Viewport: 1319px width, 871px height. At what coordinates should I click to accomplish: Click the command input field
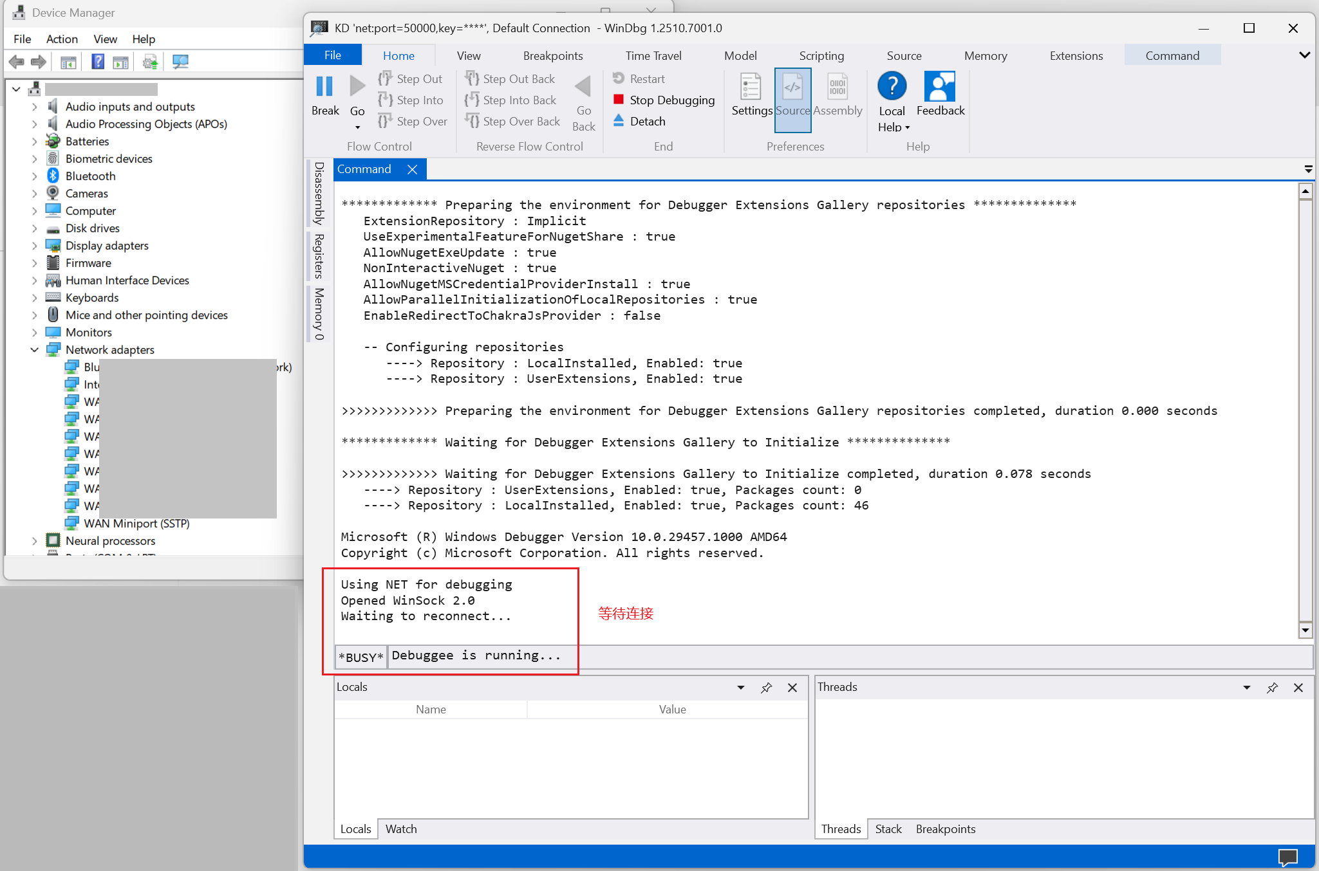click(x=837, y=656)
